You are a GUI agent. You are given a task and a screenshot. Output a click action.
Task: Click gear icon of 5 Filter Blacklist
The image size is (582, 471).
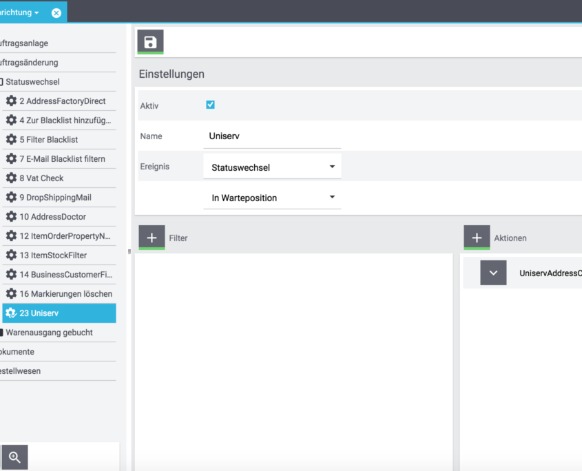11,139
